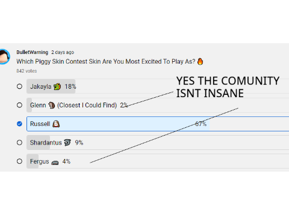
Task: Click the horse emoji beside Glenn
Action: pyautogui.click(x=52, y=105)
